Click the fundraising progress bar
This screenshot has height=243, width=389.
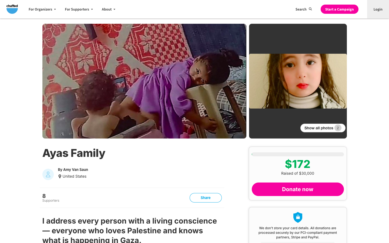coord(298,154)
